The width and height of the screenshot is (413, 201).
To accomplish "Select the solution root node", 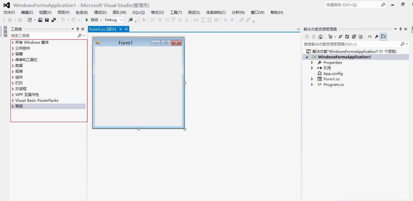I will click(354, 51).
